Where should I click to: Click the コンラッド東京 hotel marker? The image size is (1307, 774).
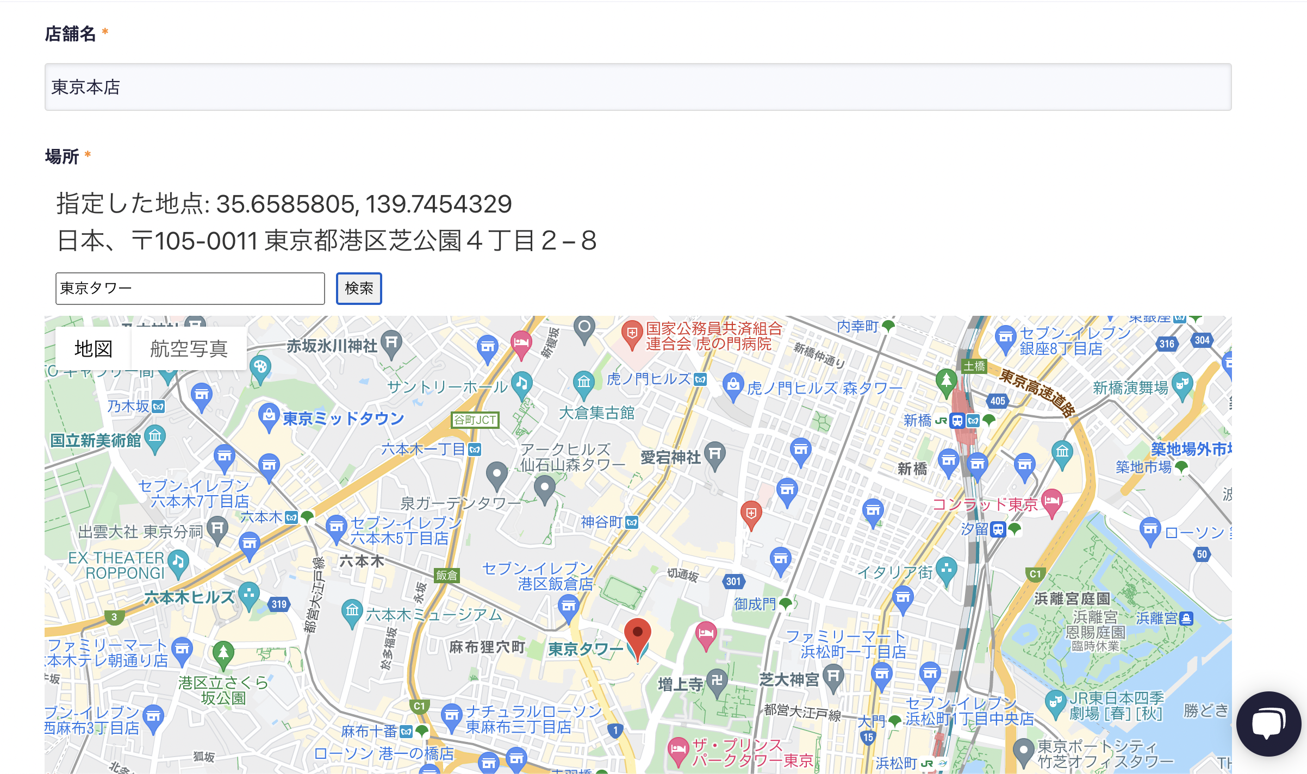[1051, 501]
